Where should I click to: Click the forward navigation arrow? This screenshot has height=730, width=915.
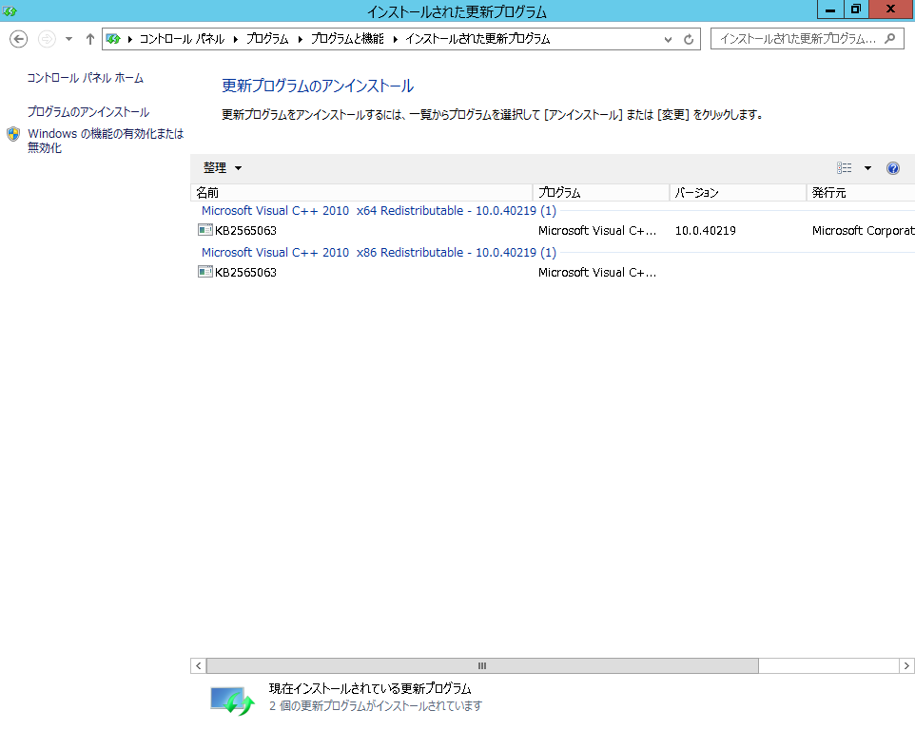(47, 39)
